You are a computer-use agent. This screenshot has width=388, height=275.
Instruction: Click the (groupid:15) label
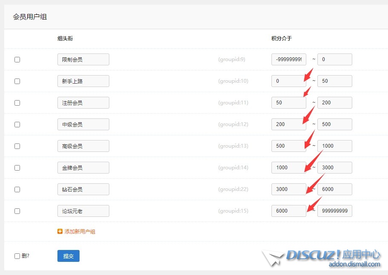click(233, 211)
